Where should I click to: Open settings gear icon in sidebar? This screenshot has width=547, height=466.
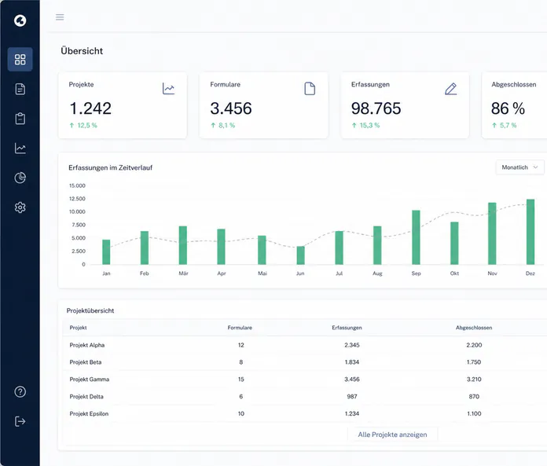point(20,207)
